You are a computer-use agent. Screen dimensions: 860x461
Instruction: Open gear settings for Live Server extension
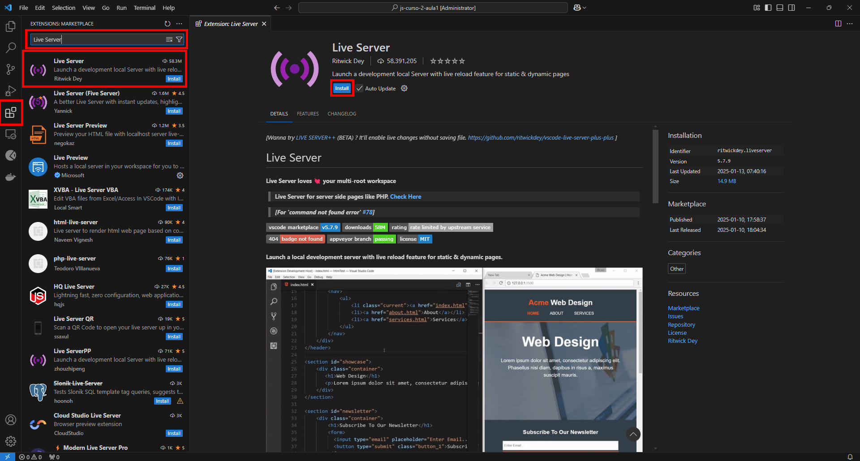[x=404, y=88]
